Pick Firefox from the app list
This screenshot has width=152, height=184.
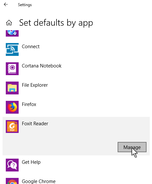coord(29,104)
